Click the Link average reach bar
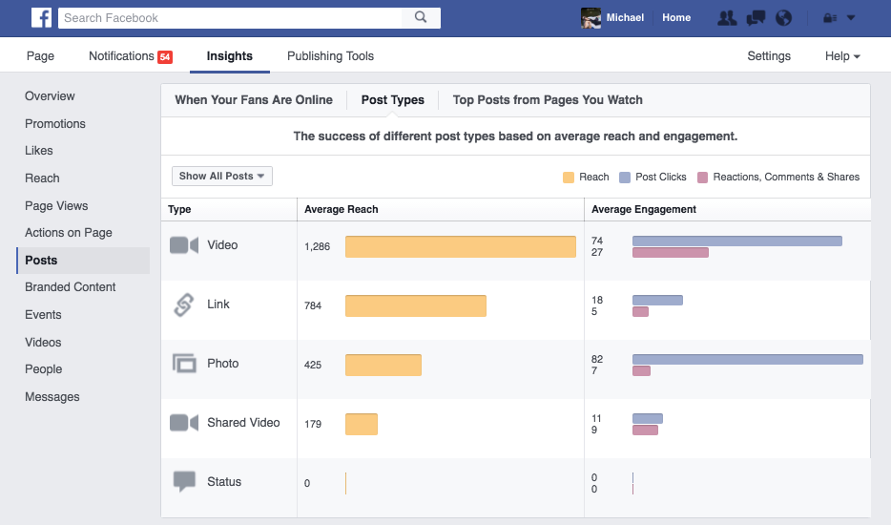 click(415, 305)
